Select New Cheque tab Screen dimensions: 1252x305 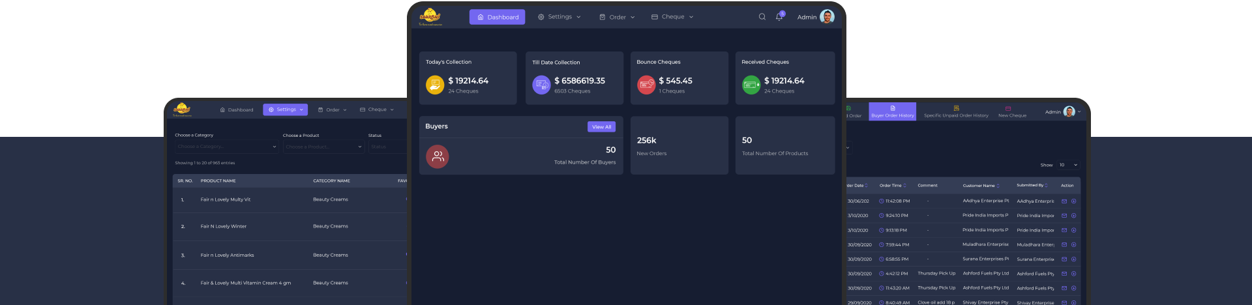1012,111
